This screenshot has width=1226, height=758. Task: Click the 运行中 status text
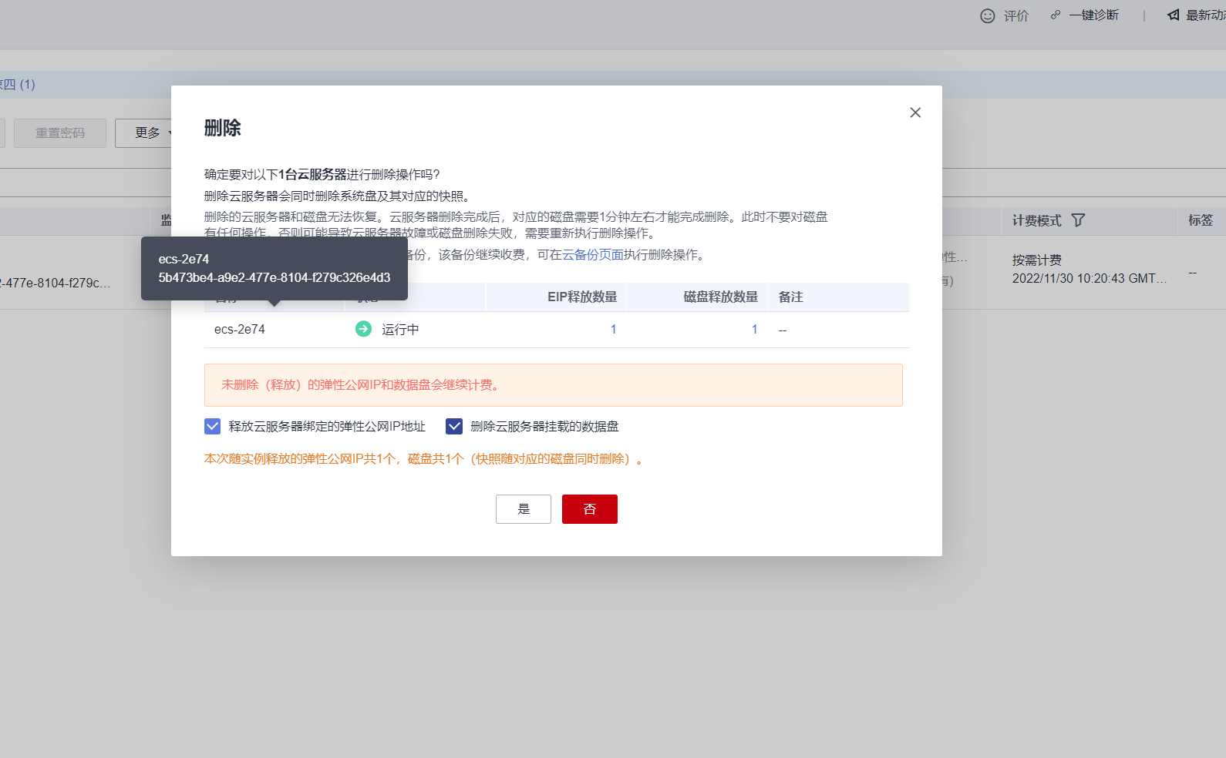click(400, 330)
